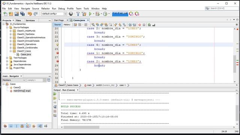Click the Undo arrow icon

(x=30, y=14)
